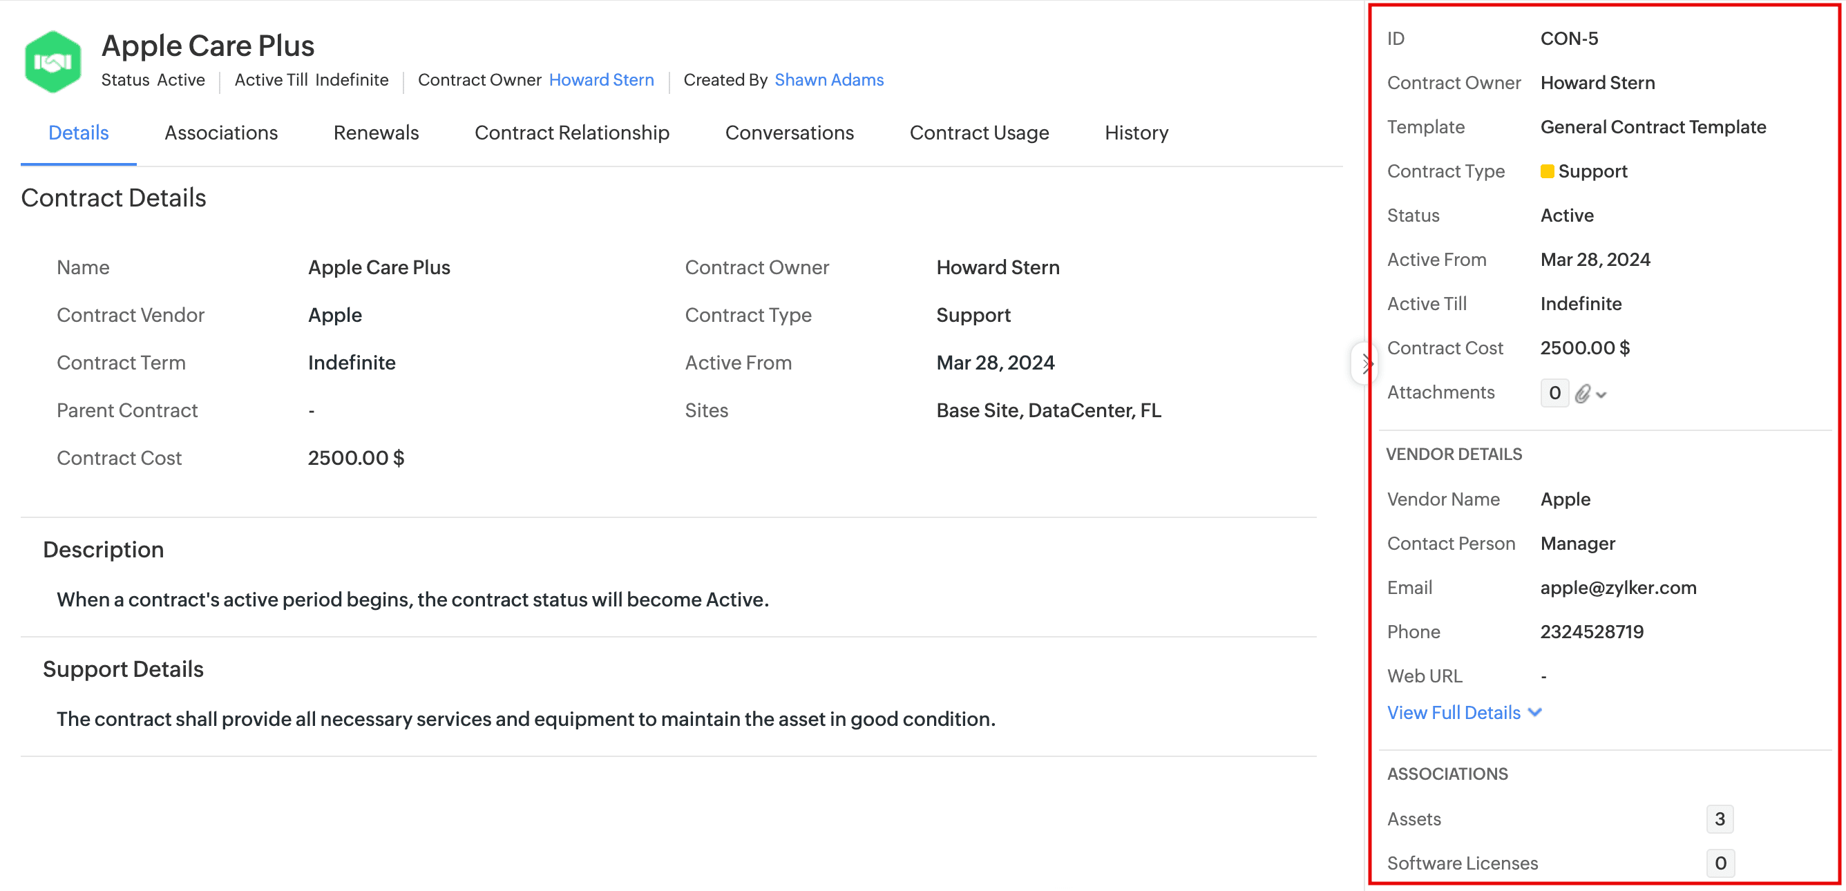Click the paperclip attachment icon
Screen dimensions: 1846x891
click(1582, 393)
